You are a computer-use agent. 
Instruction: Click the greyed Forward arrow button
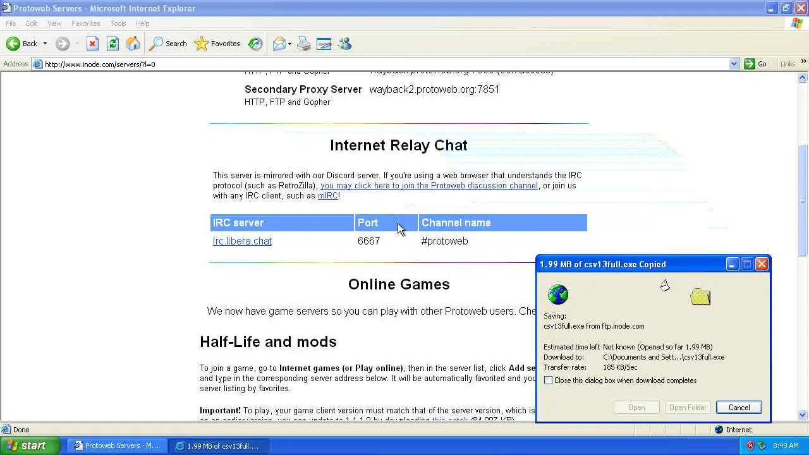click(x=62, y=44)
